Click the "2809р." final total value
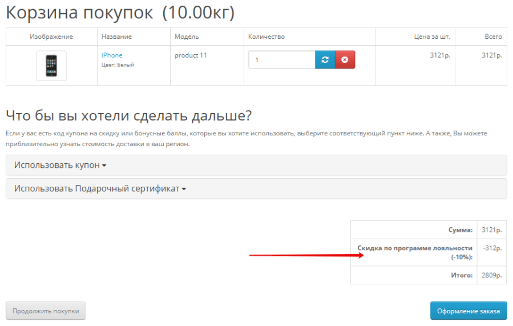Screen dimensions: 513x326 (x=492, y=275)
